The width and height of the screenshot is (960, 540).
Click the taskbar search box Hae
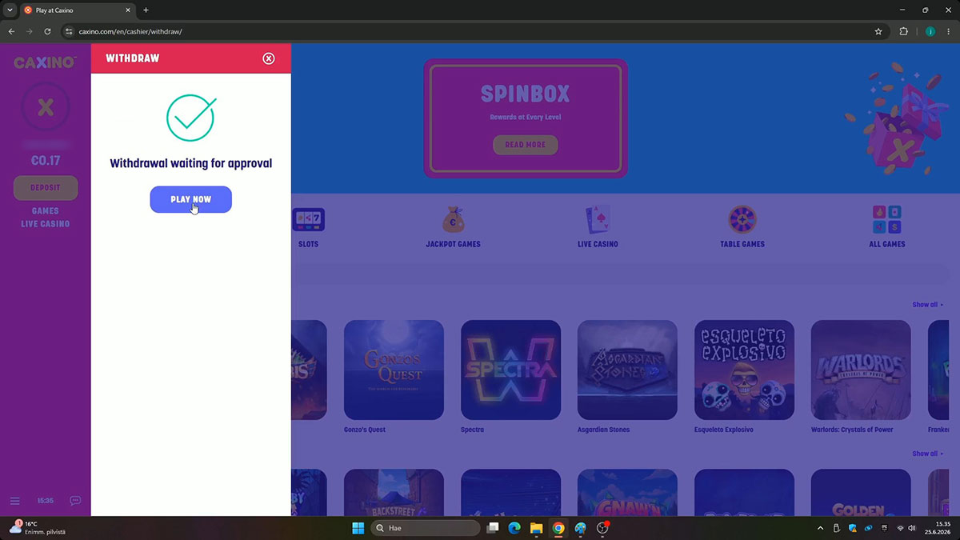tap(426, 528)
